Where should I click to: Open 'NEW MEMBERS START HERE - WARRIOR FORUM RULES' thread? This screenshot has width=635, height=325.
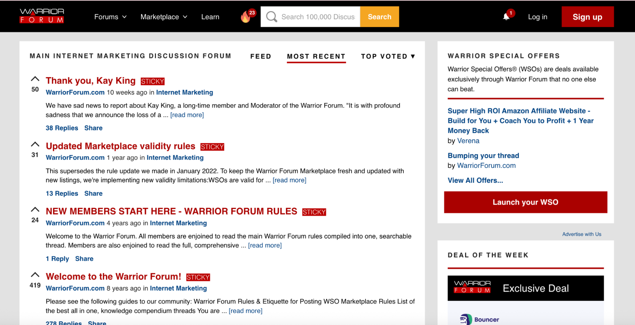[172, 211]
